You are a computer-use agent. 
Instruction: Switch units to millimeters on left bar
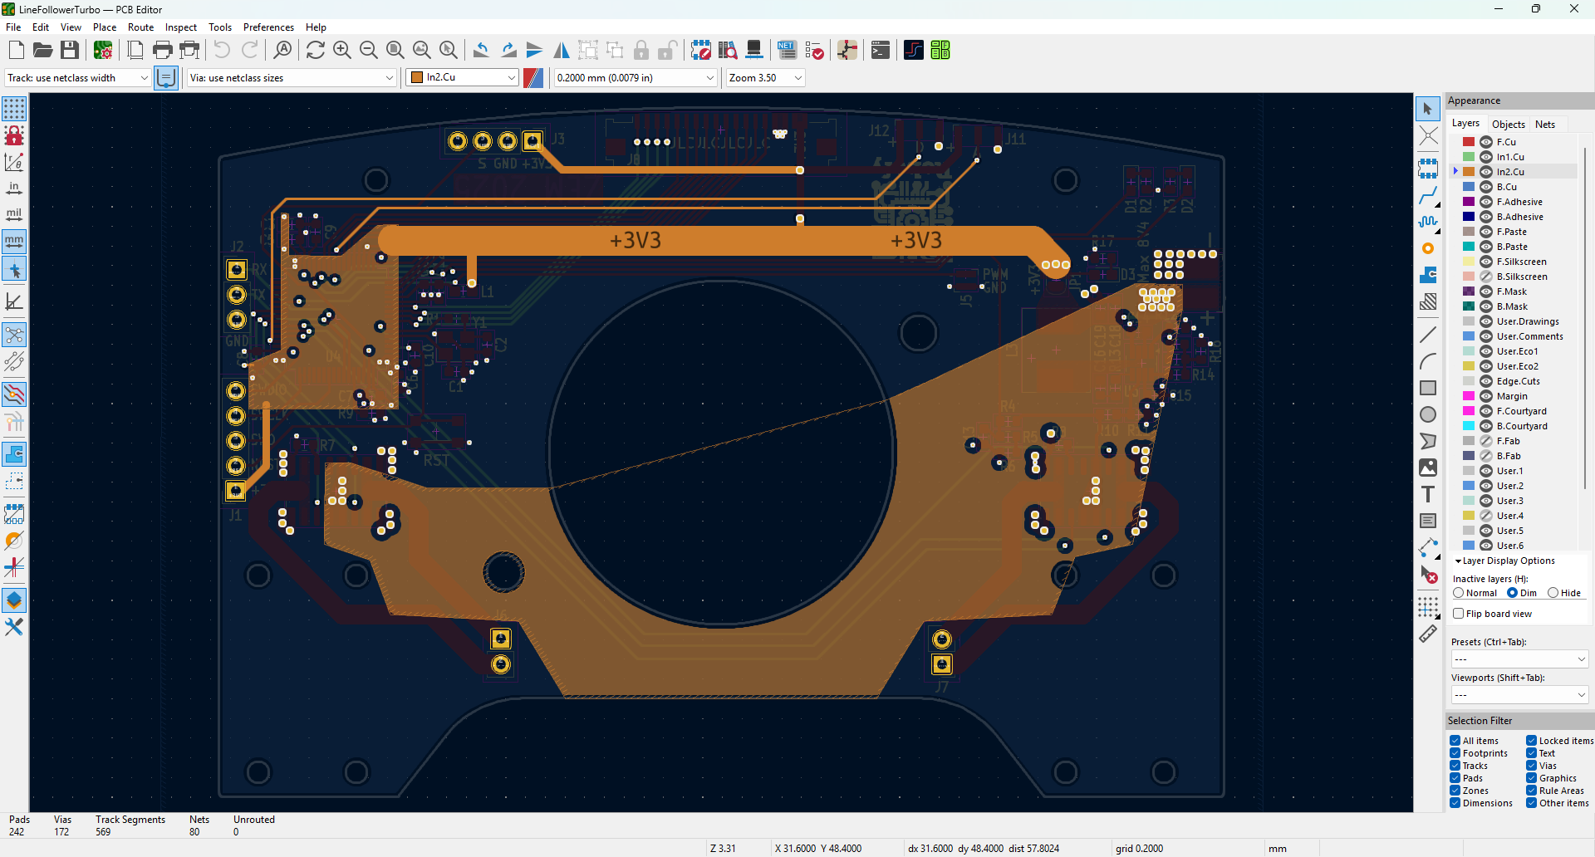click(x=14, y=242)
